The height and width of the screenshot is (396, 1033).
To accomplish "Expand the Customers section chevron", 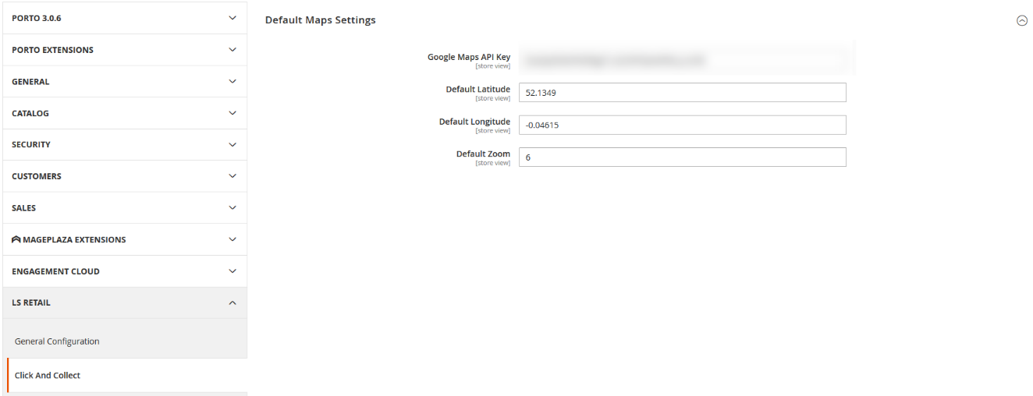I will pyautogui.click(x=232, y=176).
